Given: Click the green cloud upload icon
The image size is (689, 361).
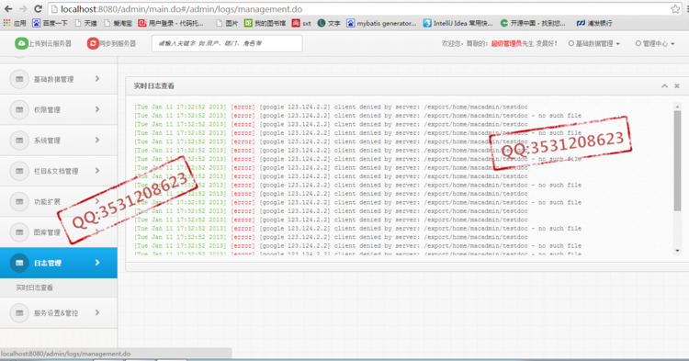Looking at the screenshot, I should pos(20,43).
